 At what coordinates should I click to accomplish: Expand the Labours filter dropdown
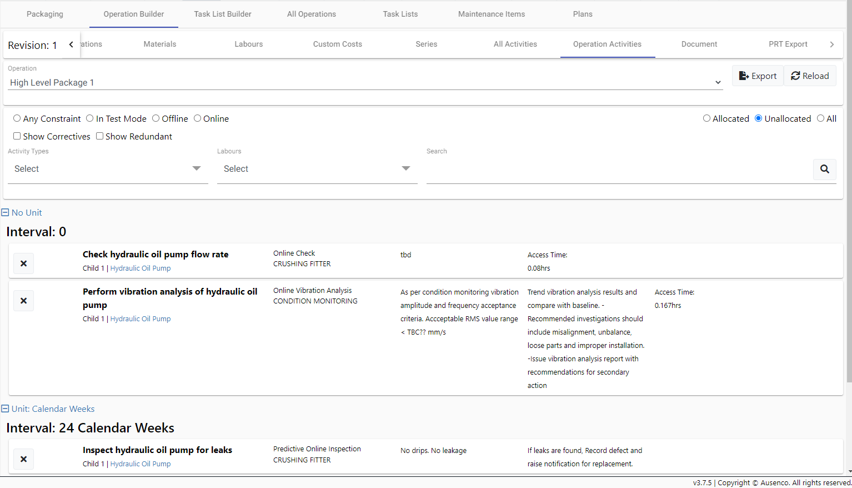click(317, 169)
